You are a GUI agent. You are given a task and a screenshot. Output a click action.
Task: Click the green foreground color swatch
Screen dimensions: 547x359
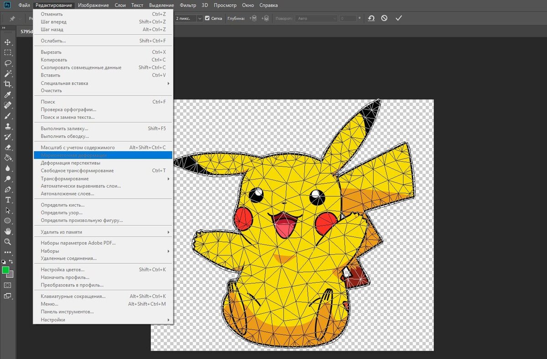(x=5, y=270)
